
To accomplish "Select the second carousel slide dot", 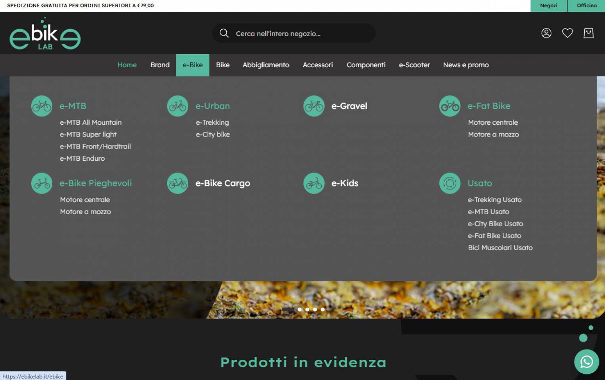I will click(x=300, y=310).
